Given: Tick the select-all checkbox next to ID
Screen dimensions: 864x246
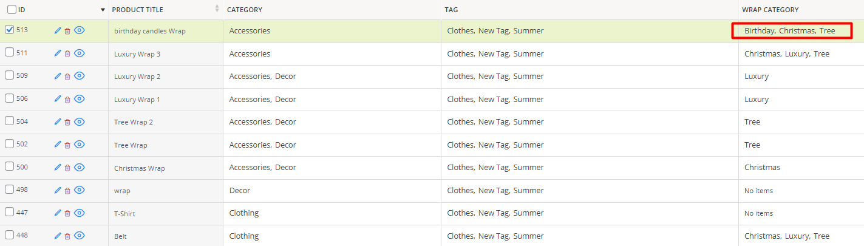Looking at the screenshot, I should [12, 10].
